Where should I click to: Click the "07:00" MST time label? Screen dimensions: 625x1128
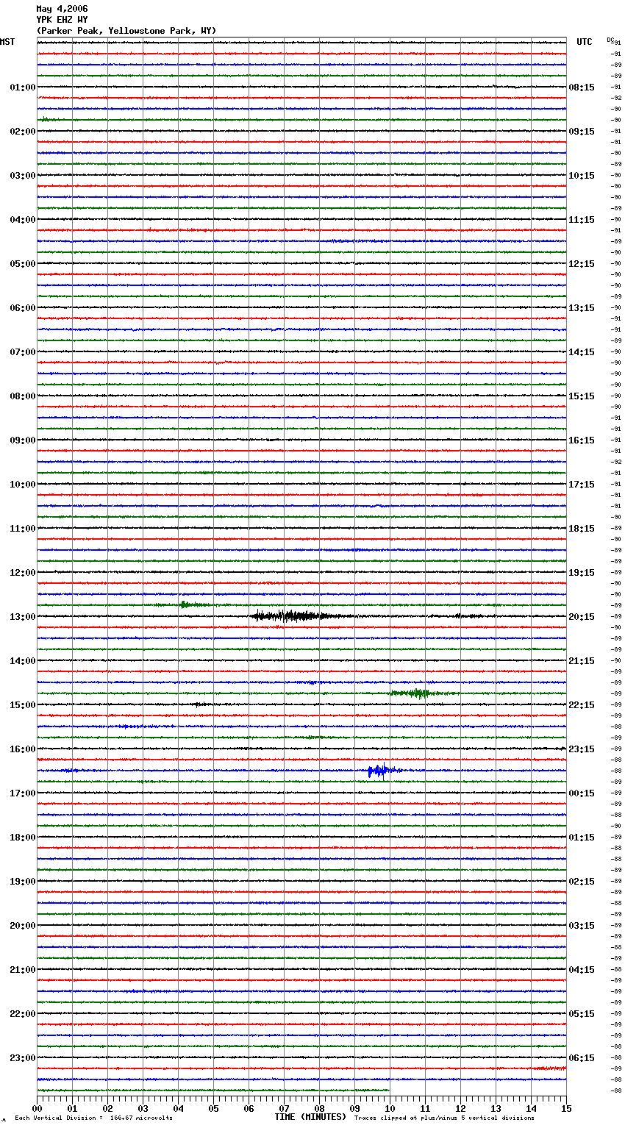coord(23,352)
